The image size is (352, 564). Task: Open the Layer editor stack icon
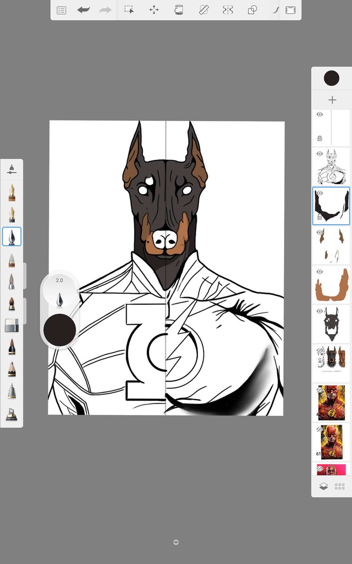click(323, 486)
